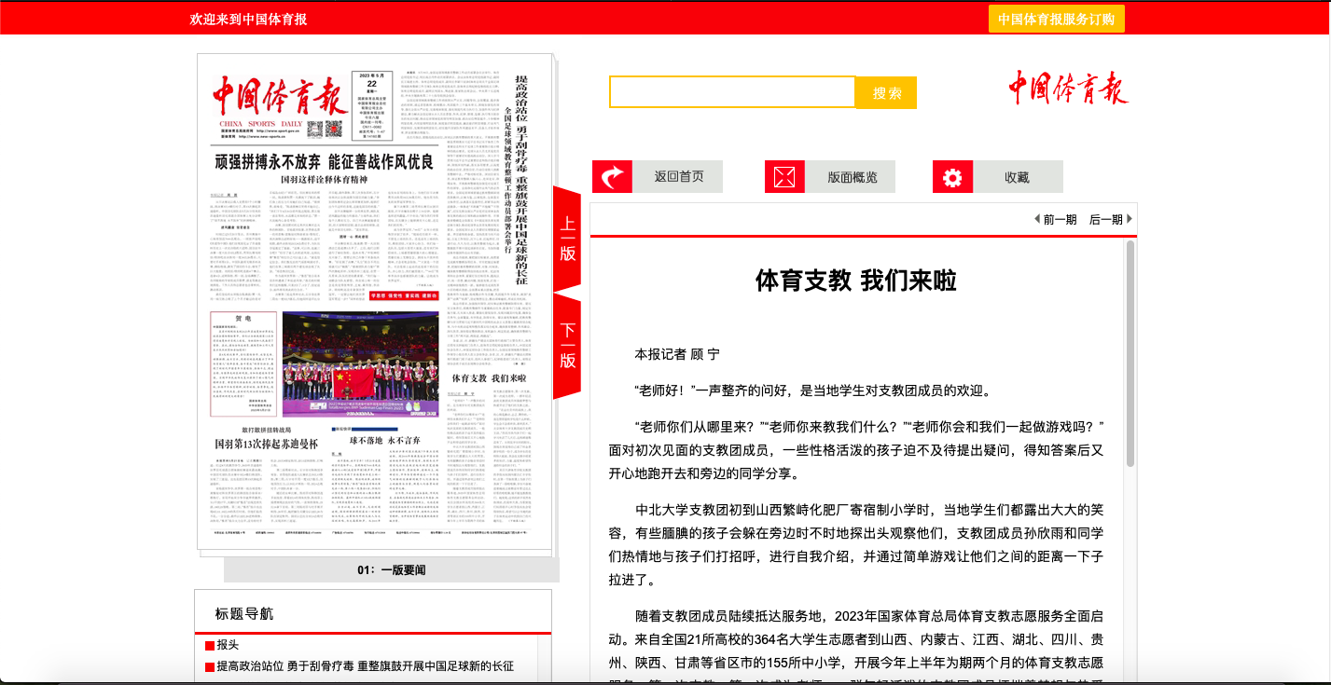The height and width of the screenshot is (685, 1331).
Task: Click the red envelope icon for 版面概览
Action: (x=784, y=177)
